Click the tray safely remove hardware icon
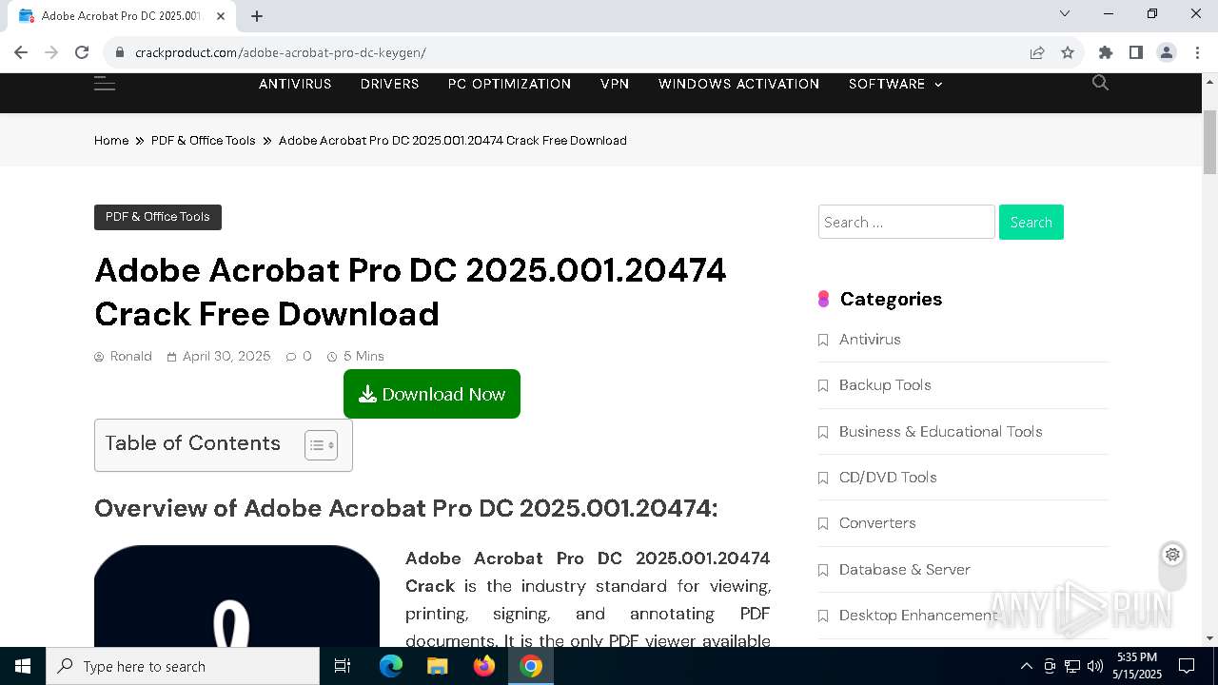 1050,666
